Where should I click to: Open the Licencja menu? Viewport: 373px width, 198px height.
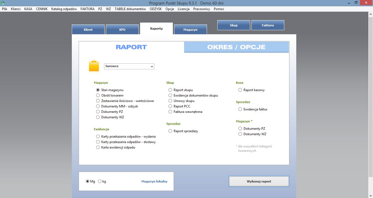click(183, 9)
